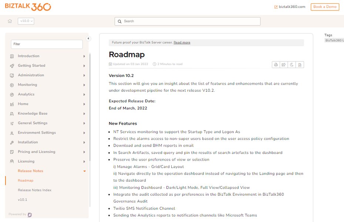Expand the General Settings section arrow
Screen dimensions: 344x222
click(x=84, y=123)
